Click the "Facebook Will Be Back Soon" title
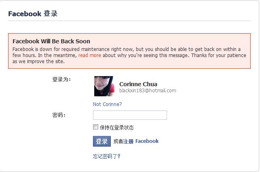 click(x=51, y=41)
